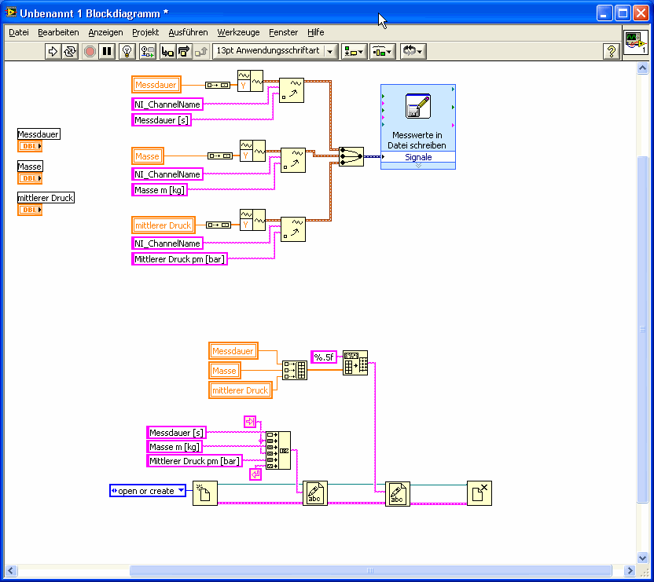This screenshot has width=654, height=582.
Task: Click Messwerte in Datei schreiben Express VI icon
Action: pos(418,106)
